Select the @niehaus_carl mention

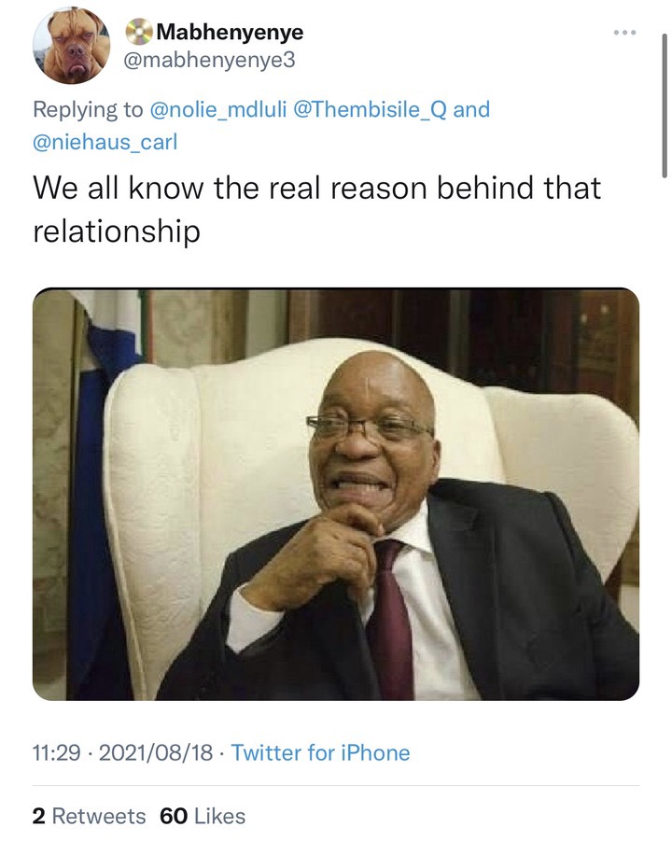click(105, 143)
